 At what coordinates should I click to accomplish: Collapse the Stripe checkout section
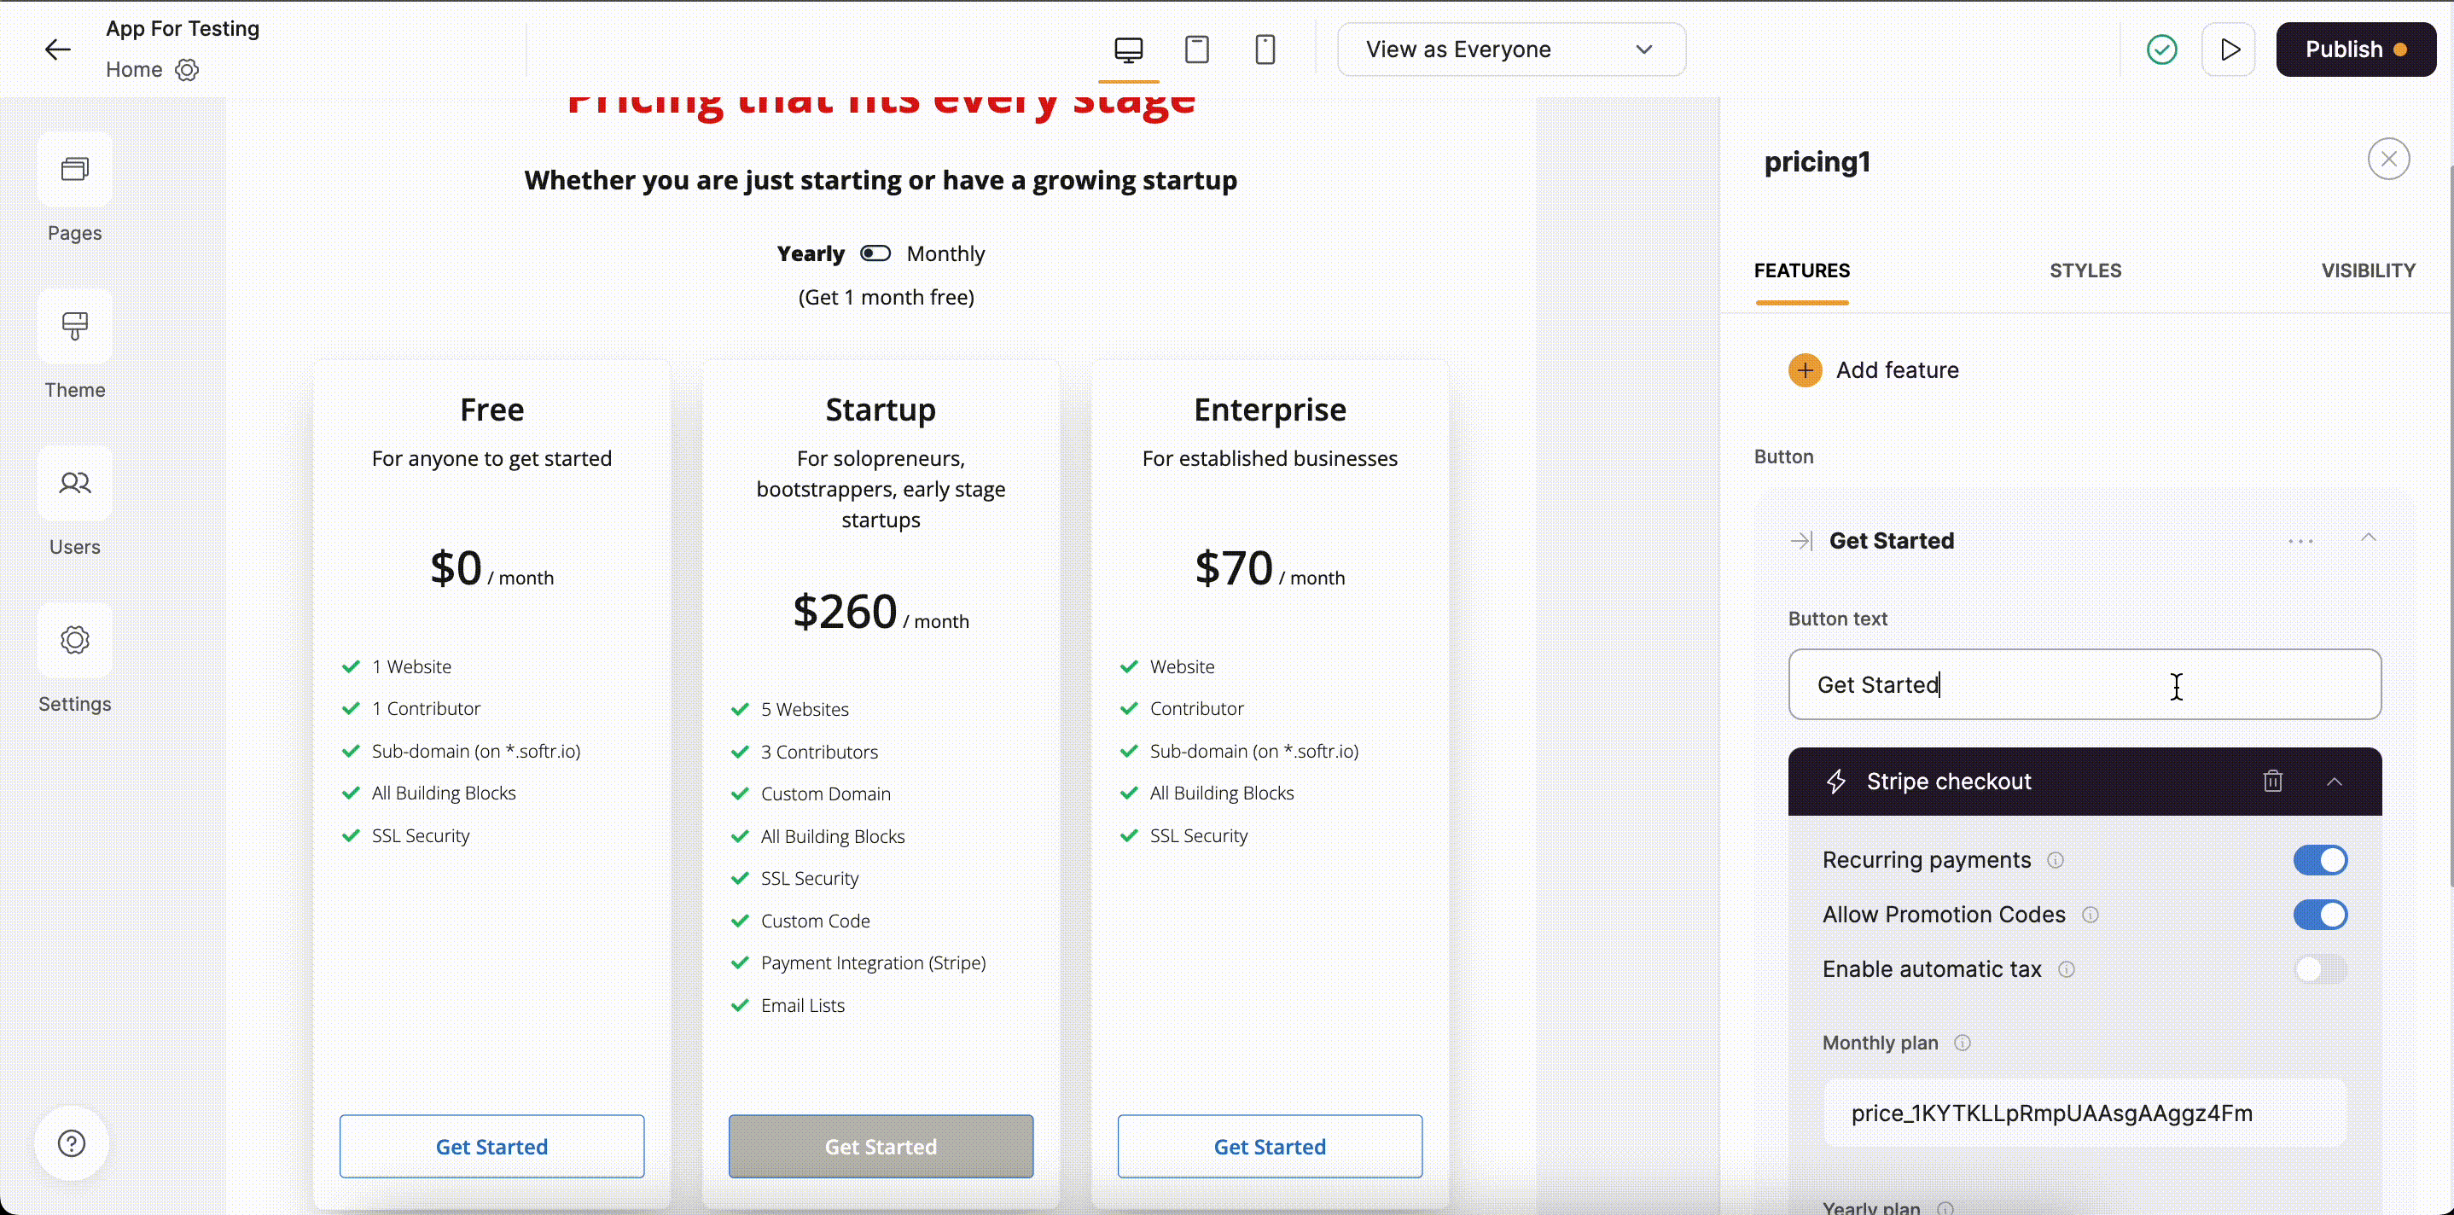pyautogui.click(x=2335, y=781)
